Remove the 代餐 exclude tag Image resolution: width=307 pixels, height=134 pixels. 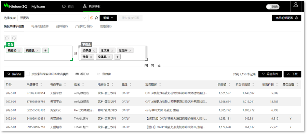click(91, 57)
